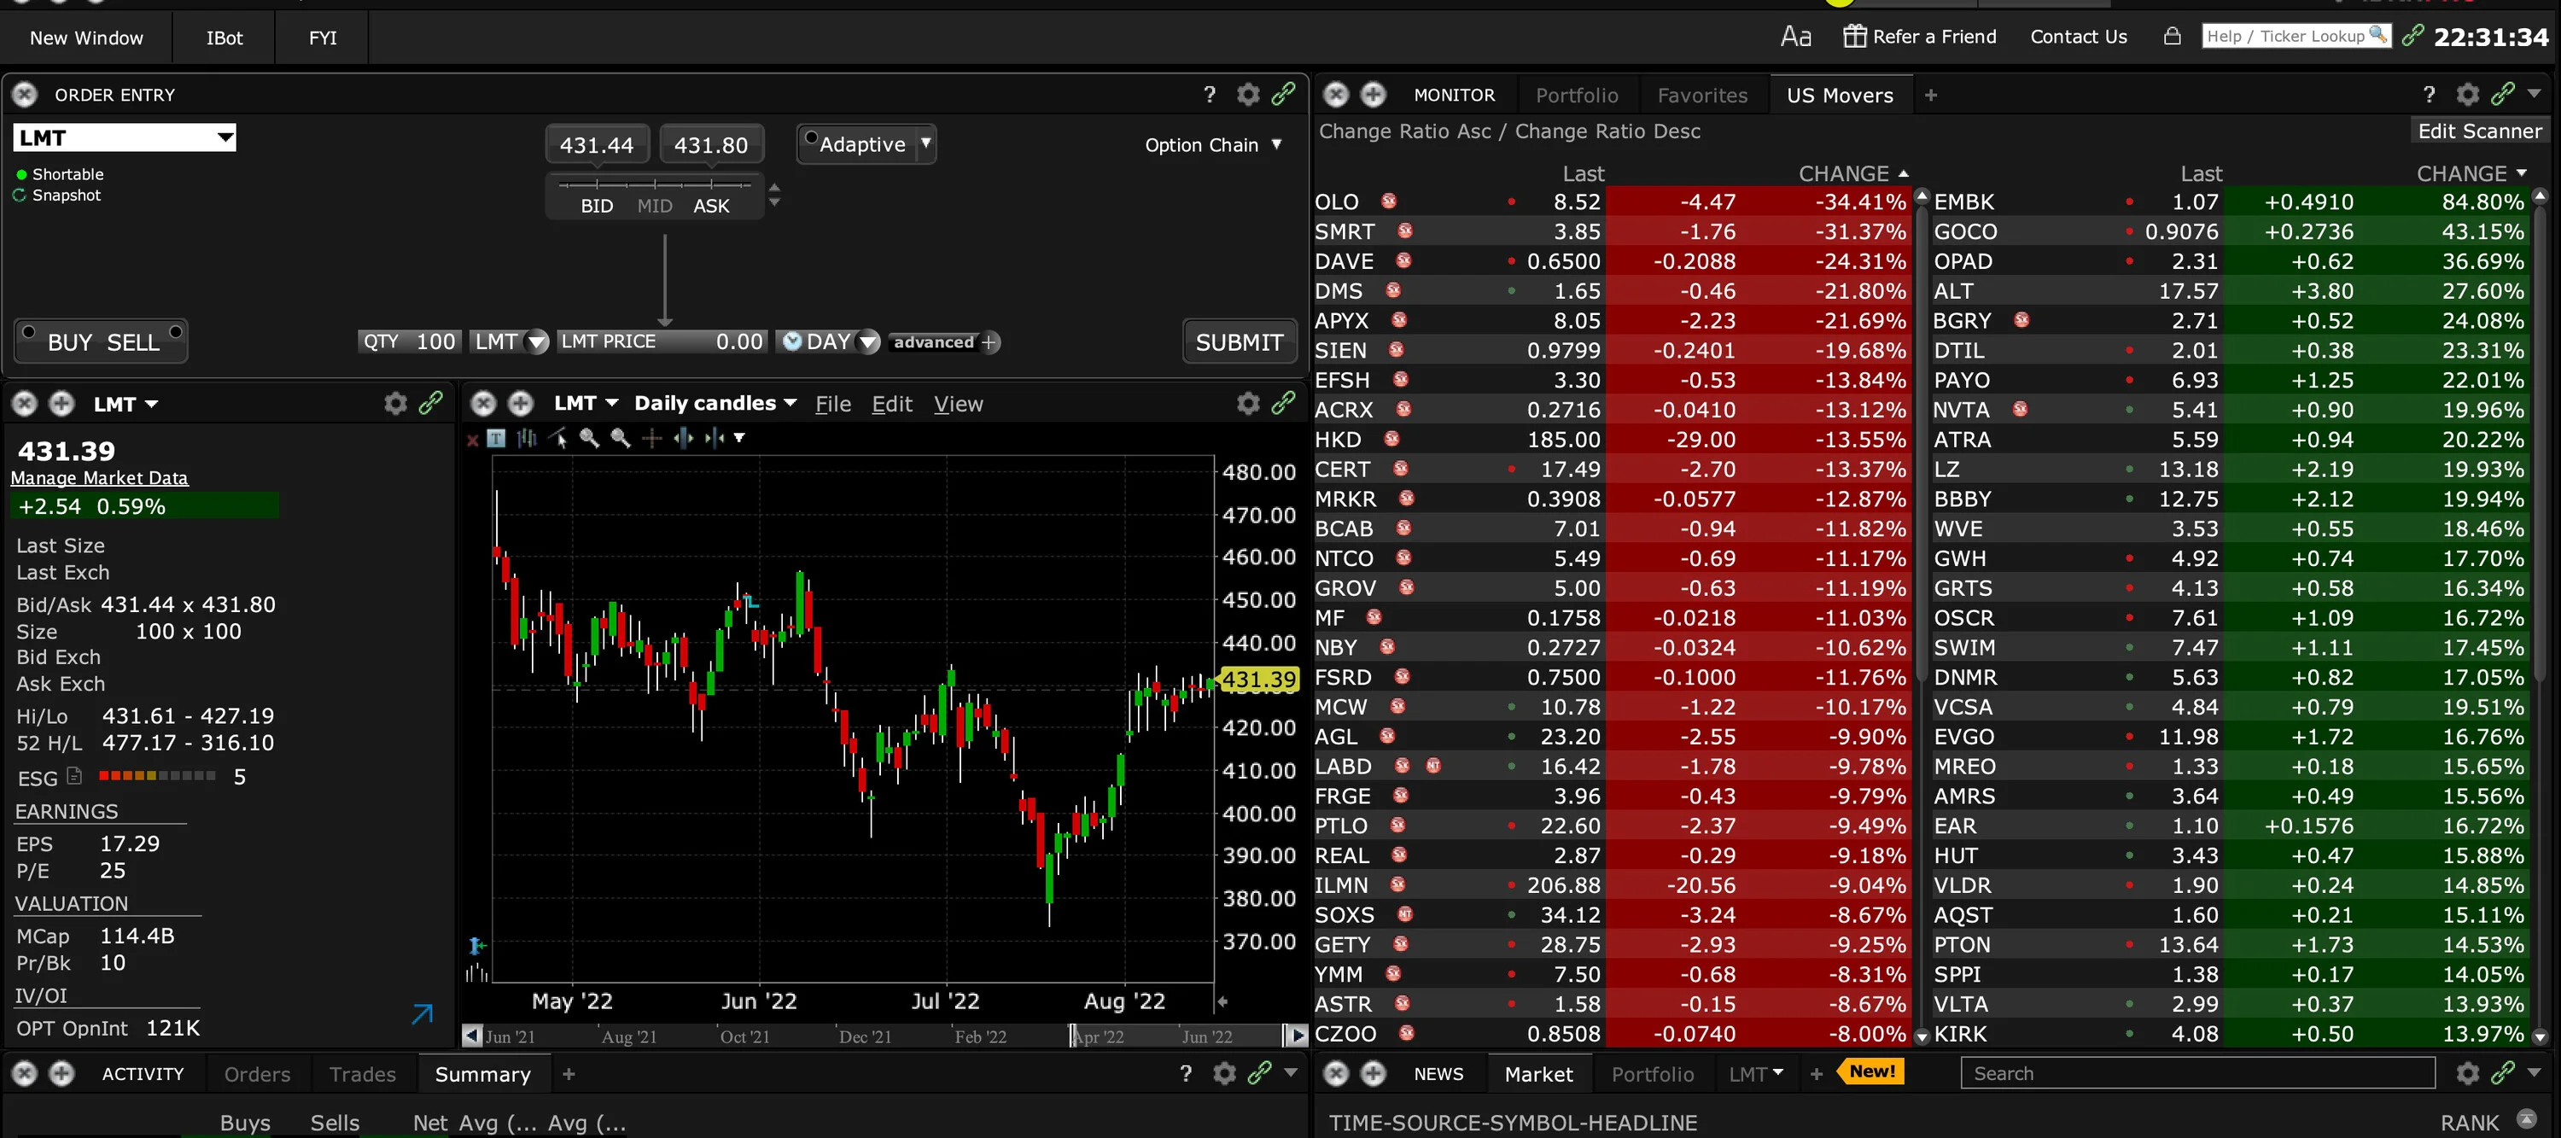The image size is (2561, 1138).
Task: Open LMT dropdown in News panel
Action: (1756, 1073)
